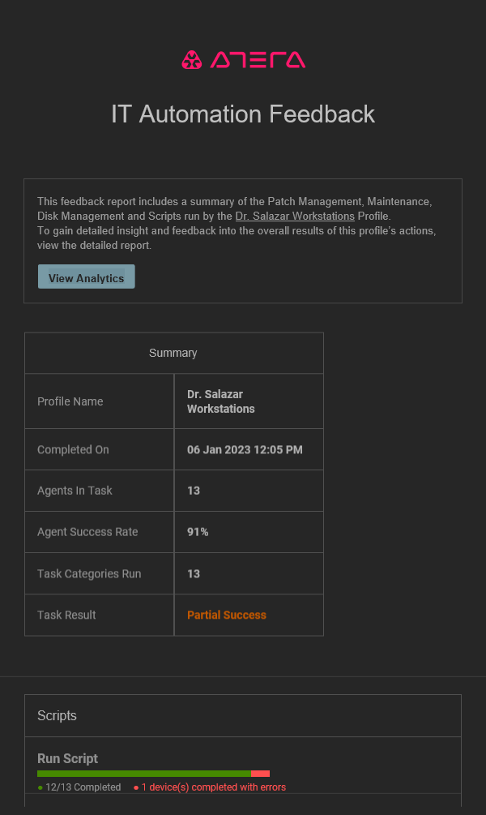Select the IT Automation Feedback title
Screen dimensions: 486x815
(242, 114)
